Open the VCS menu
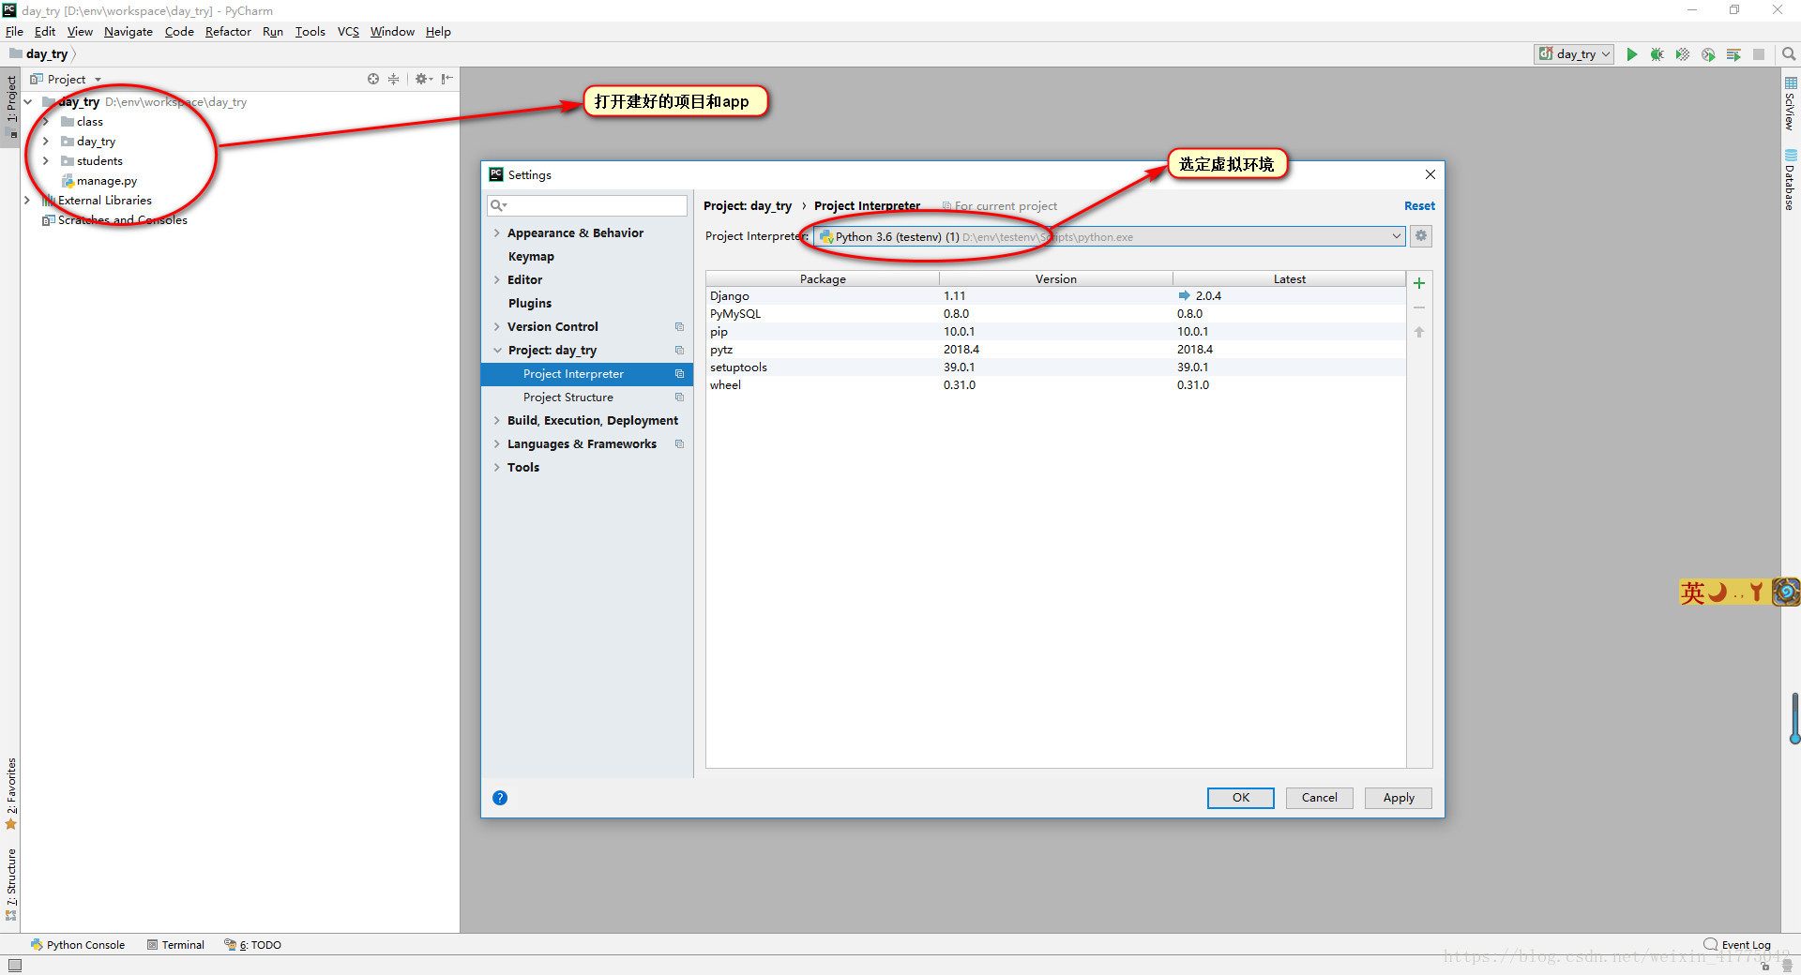1801x975 pixels. coord(348,31)
